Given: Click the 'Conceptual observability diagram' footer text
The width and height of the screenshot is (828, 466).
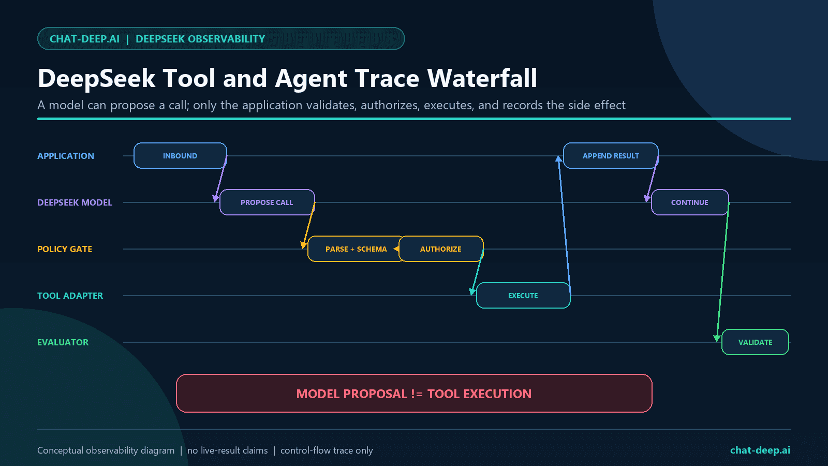Looking at the screenshot, I should (x=106, y=450).
